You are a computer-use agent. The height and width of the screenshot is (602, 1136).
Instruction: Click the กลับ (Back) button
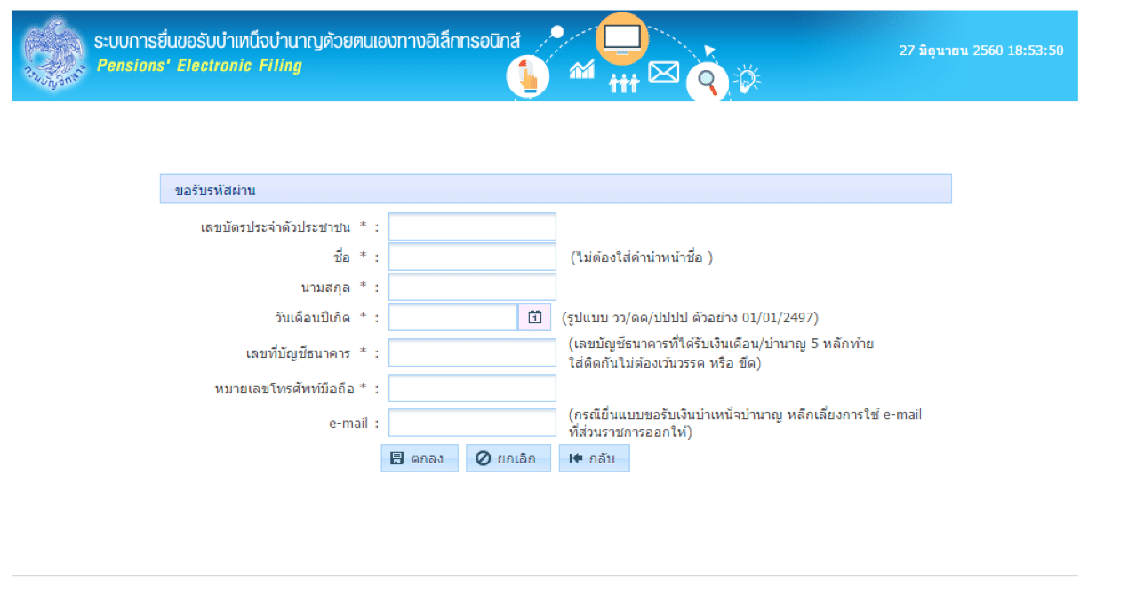(594, 458)
